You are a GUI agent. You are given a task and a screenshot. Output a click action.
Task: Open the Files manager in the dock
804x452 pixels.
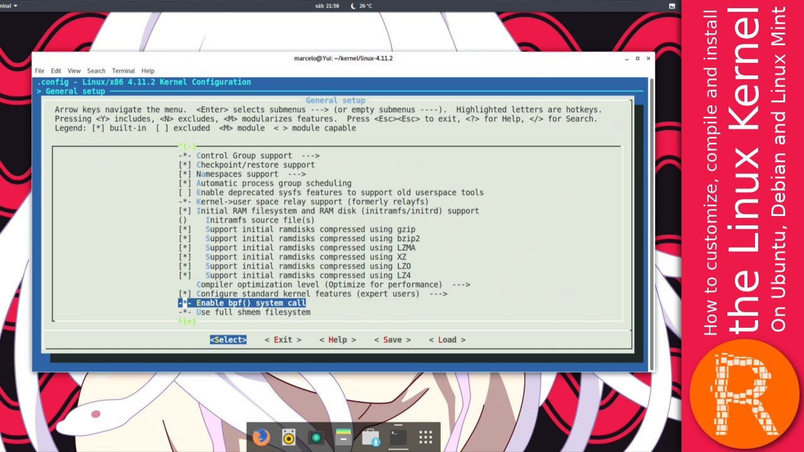pyautogui.click(x=343, y=437)
